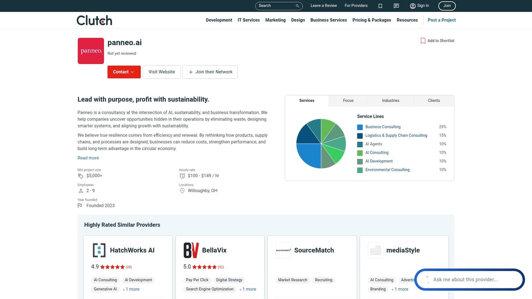This screenshot has width=532, height=299.
Task: Click the Sign In link
Action: pos(423,6)
